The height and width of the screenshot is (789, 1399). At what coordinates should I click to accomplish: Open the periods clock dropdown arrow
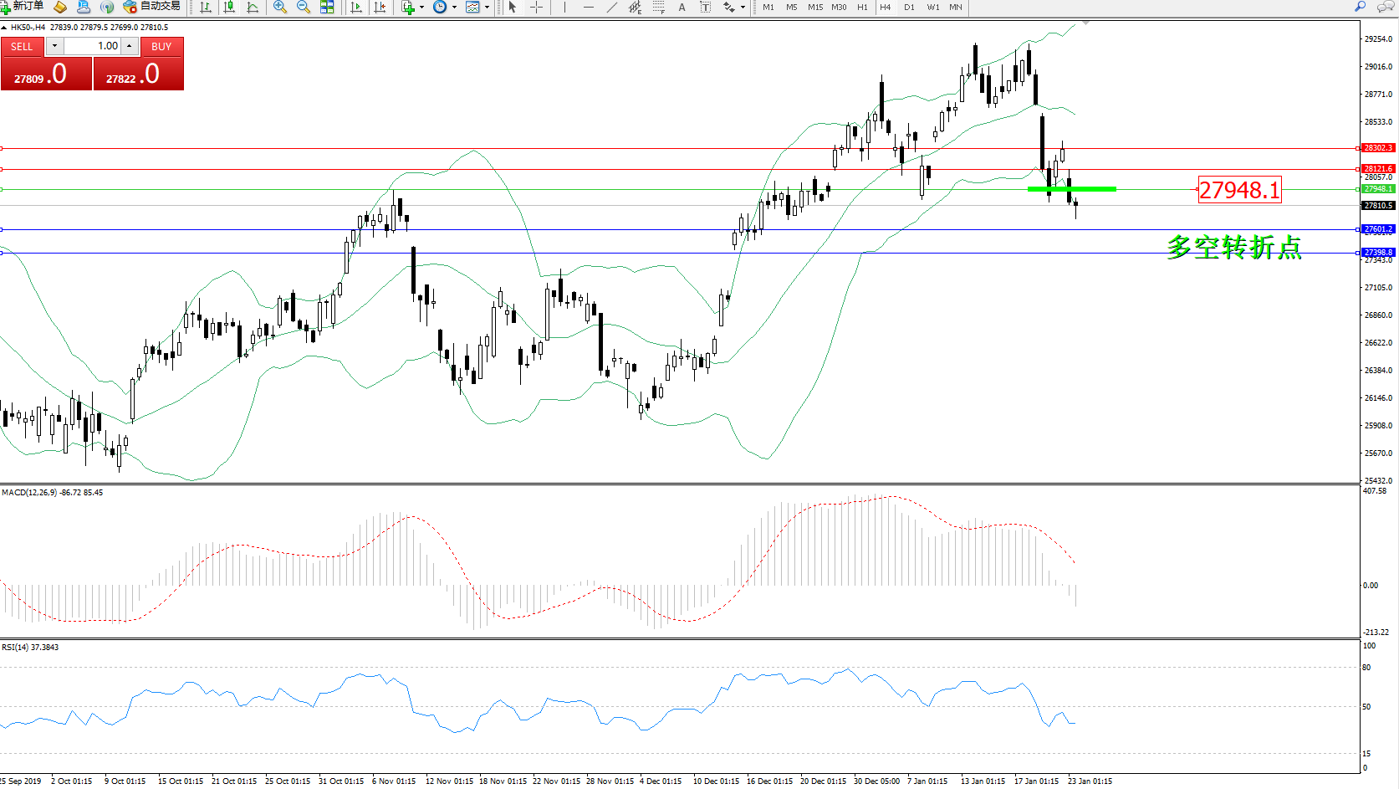point(454,7)
